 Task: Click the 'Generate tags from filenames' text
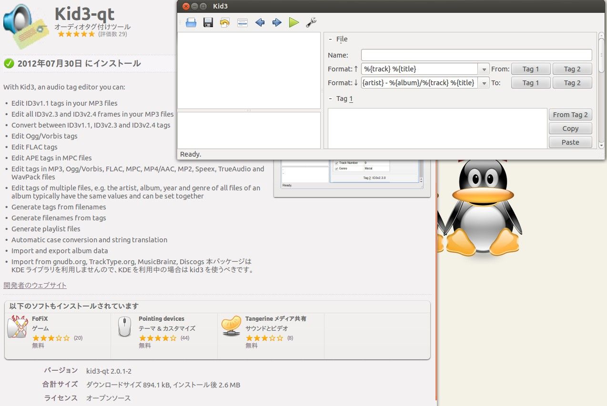pyautogui.click(x=59, y=207)
